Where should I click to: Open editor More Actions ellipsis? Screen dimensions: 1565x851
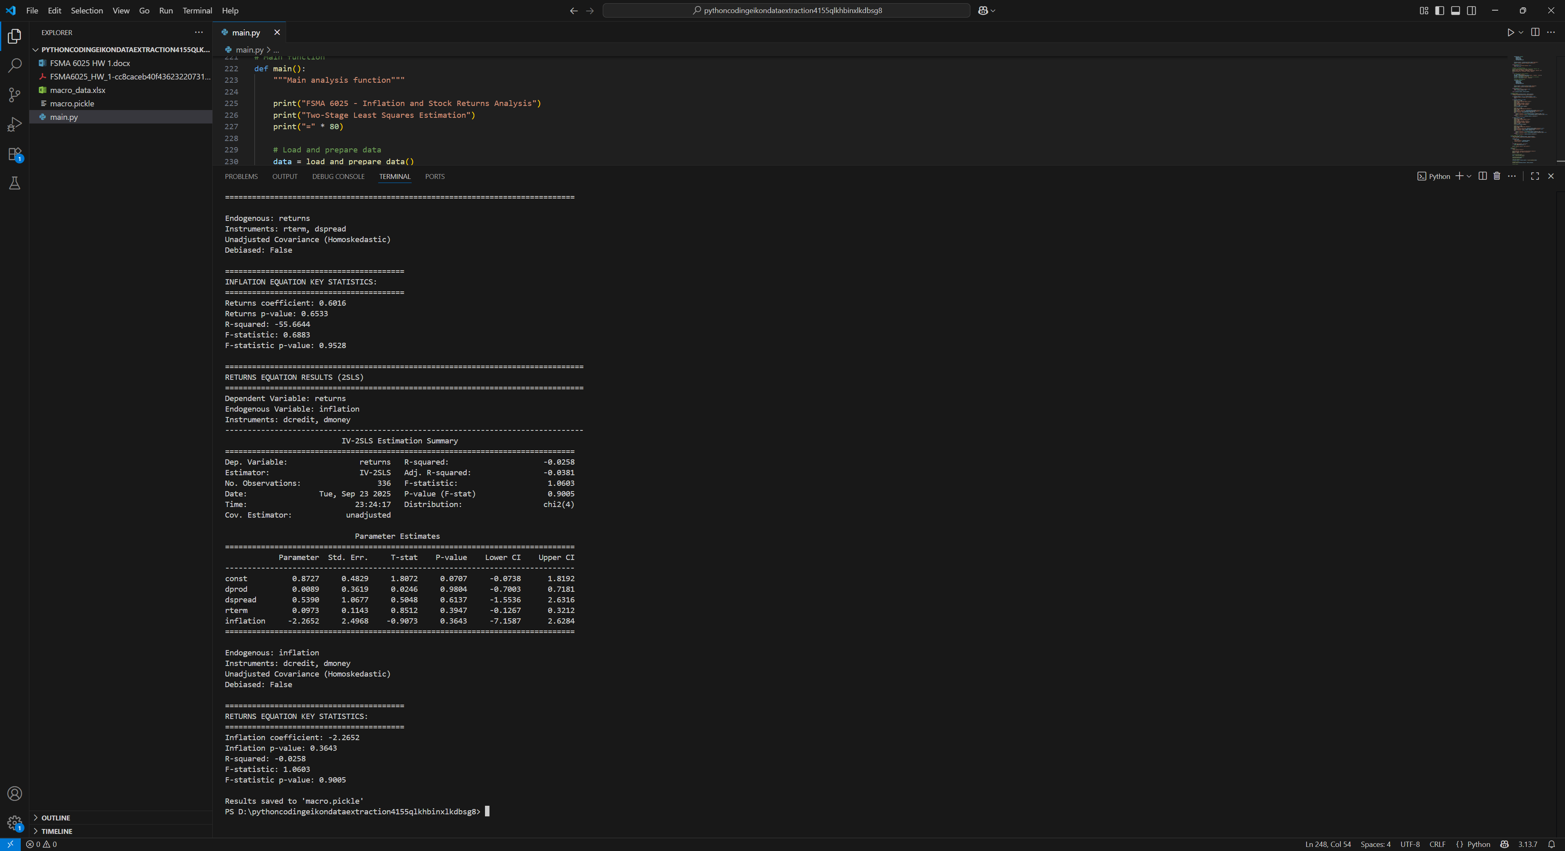click(x=1551, y=32)
